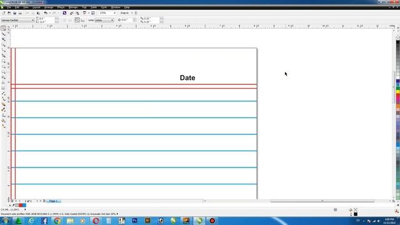Toggle apply layout to all pages

coord(77,20)
